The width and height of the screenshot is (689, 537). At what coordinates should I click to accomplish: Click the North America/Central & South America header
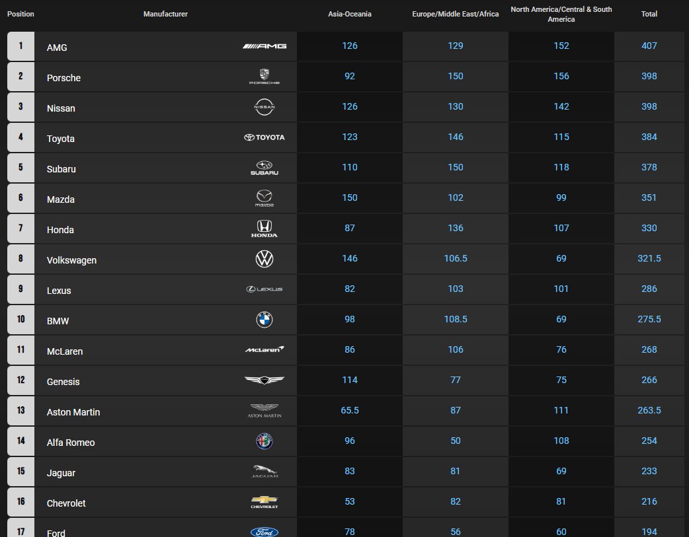coord(561,14)
